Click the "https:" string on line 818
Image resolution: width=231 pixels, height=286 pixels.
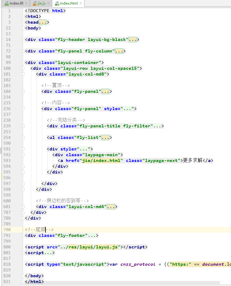[x=180, y=264]
